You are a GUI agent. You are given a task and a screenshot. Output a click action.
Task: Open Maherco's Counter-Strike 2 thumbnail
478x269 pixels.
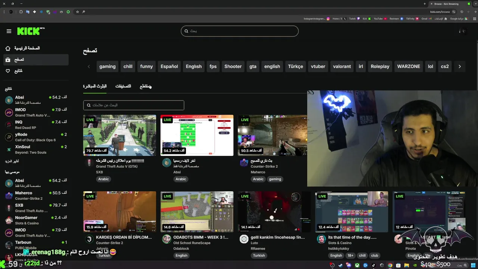(x=272, y=135)
